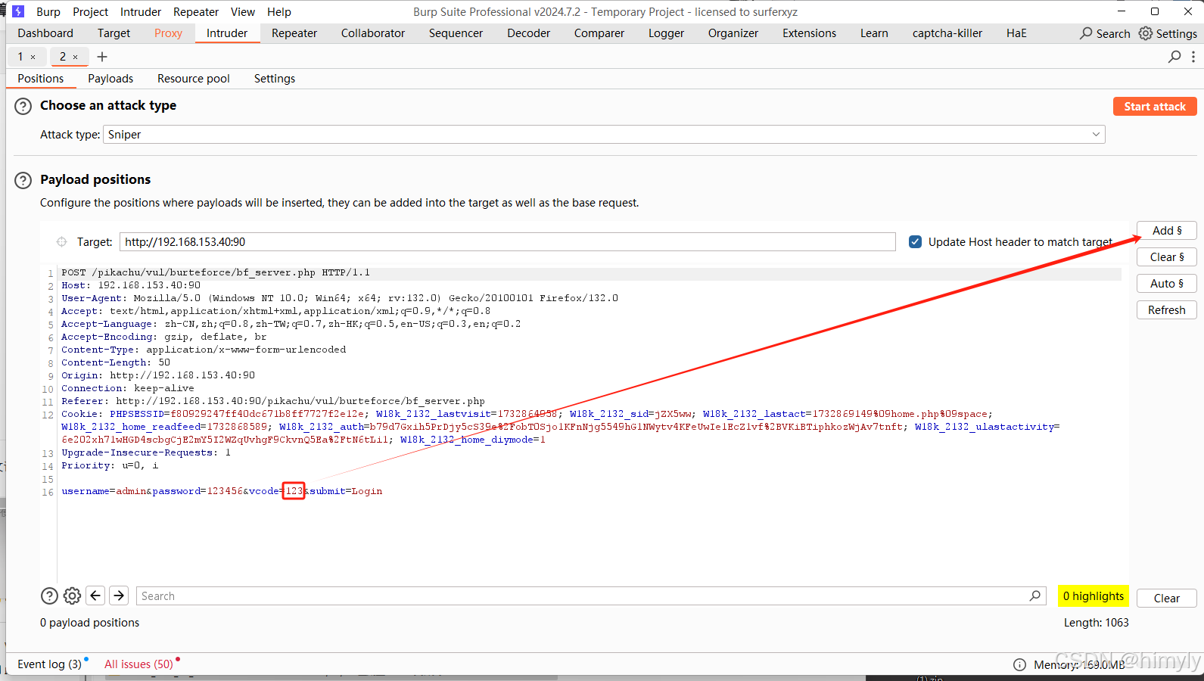Open the Intruder Settings sub-tab

275,79
